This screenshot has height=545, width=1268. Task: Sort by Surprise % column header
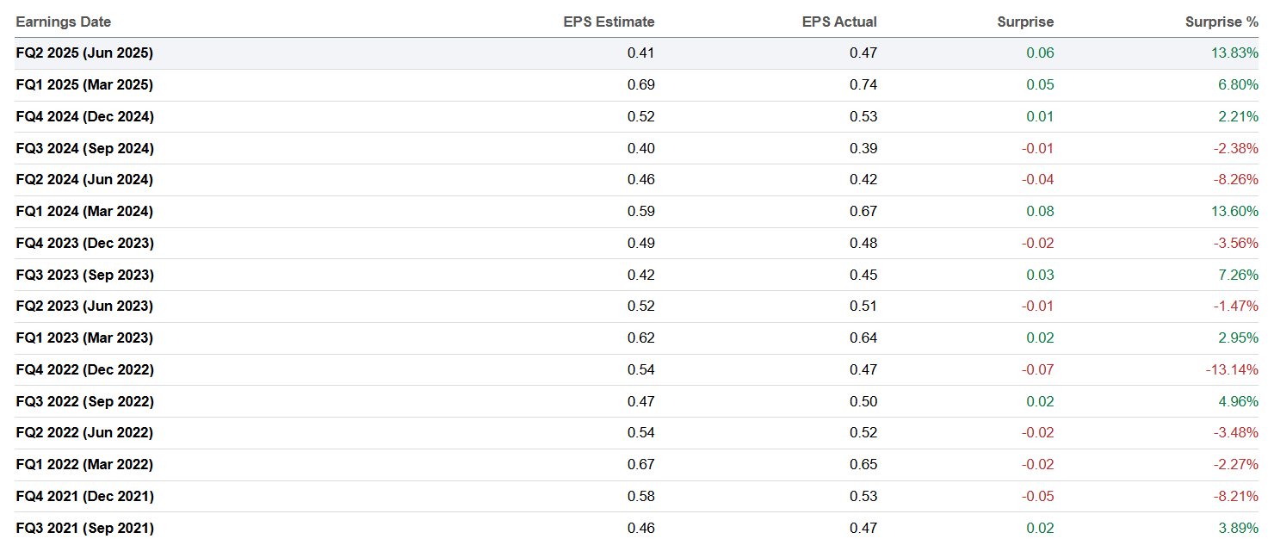pos(1222,22)
